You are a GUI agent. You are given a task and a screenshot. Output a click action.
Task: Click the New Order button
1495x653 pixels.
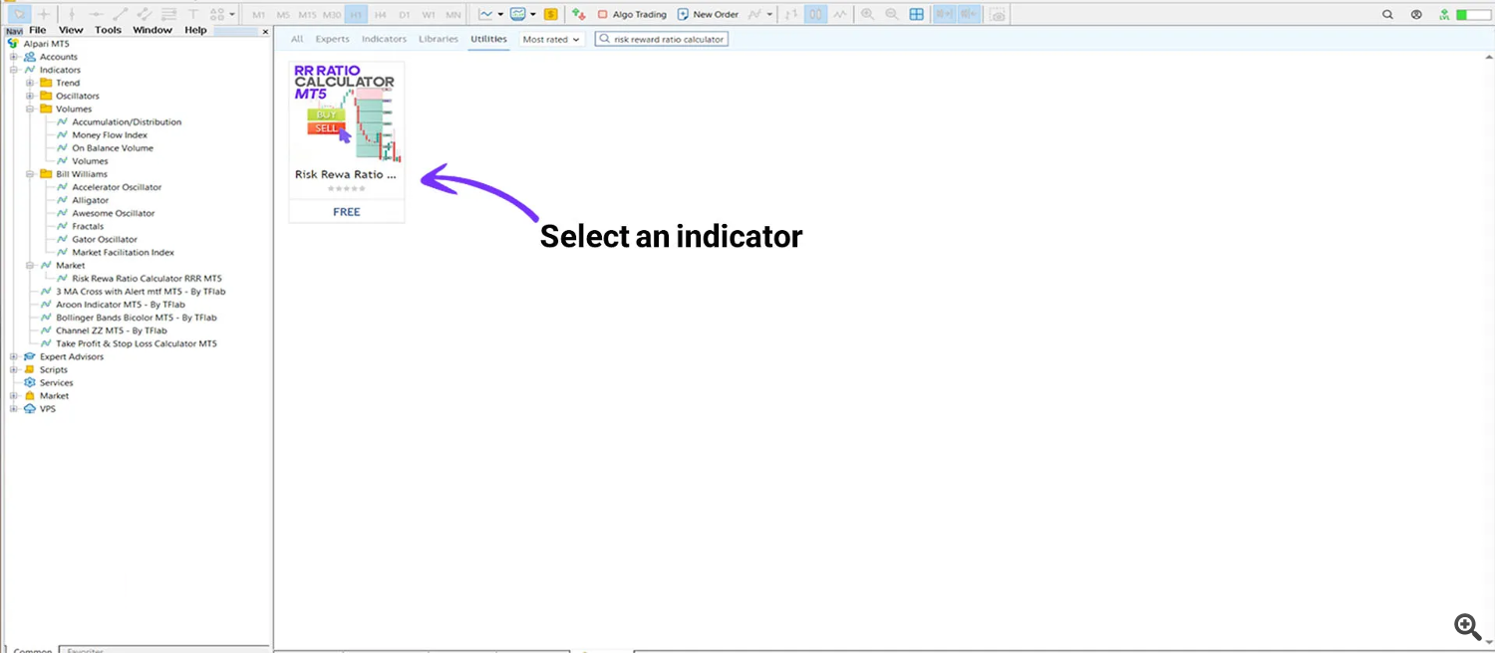click(x=708, y=14)
